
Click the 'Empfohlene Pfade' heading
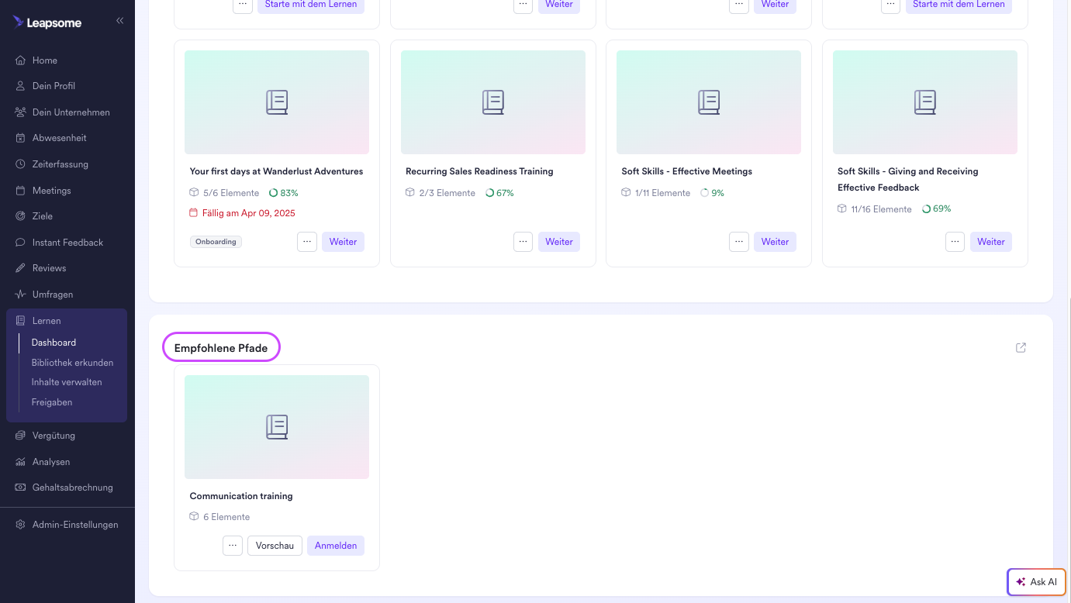(221, 348)
